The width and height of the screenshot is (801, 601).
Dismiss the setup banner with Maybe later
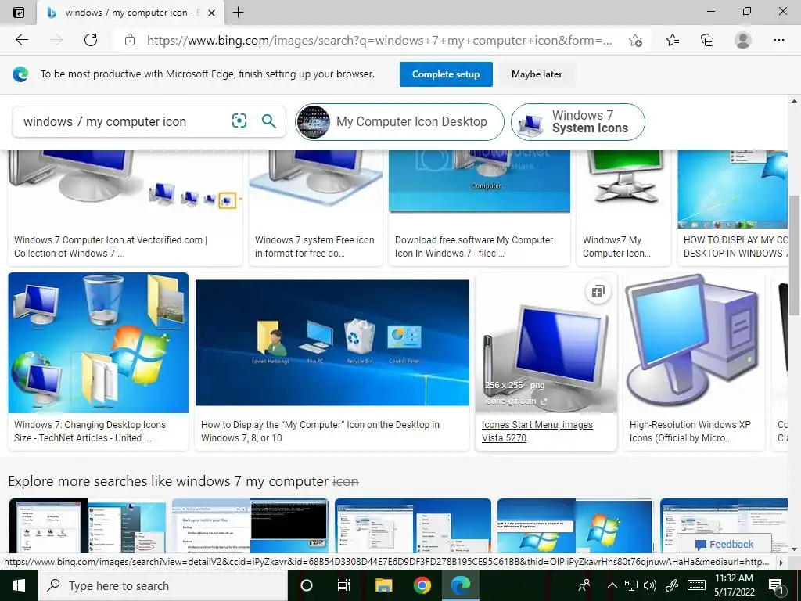point(537,74)
